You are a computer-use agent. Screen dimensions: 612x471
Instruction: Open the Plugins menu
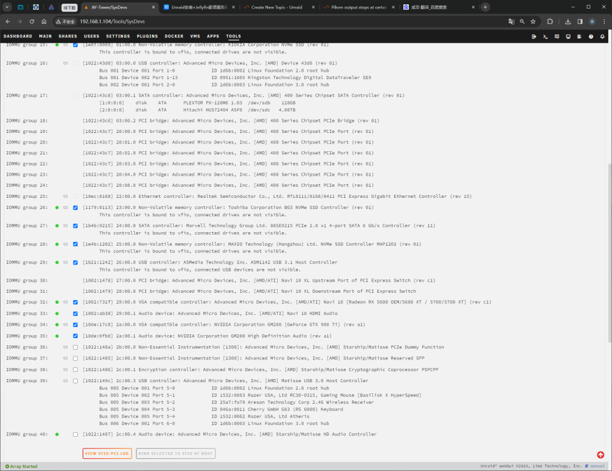[x=147, y=36]
